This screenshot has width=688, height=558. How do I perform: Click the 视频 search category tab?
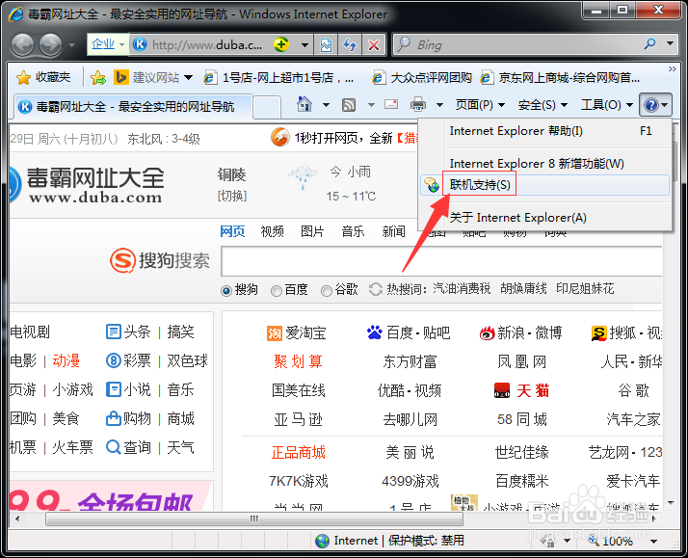coord(272,231)
